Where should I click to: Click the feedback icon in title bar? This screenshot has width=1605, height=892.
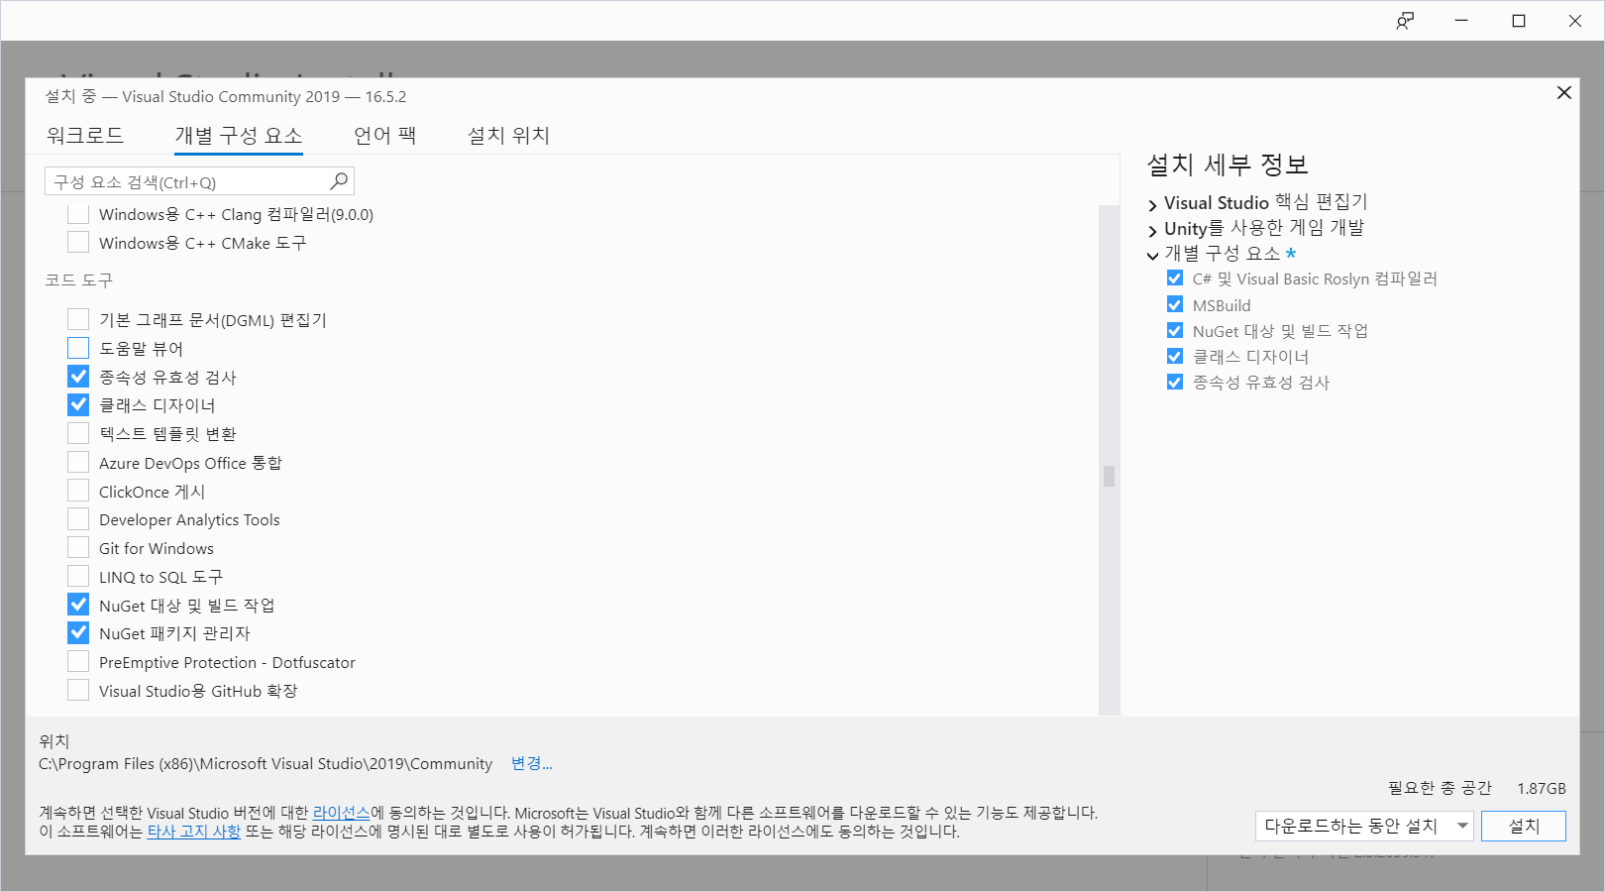point(1405,21)
